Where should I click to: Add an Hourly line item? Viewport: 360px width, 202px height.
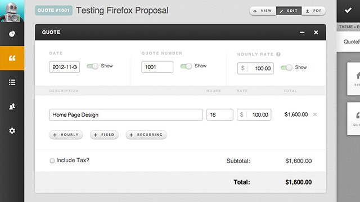(66, 135)
